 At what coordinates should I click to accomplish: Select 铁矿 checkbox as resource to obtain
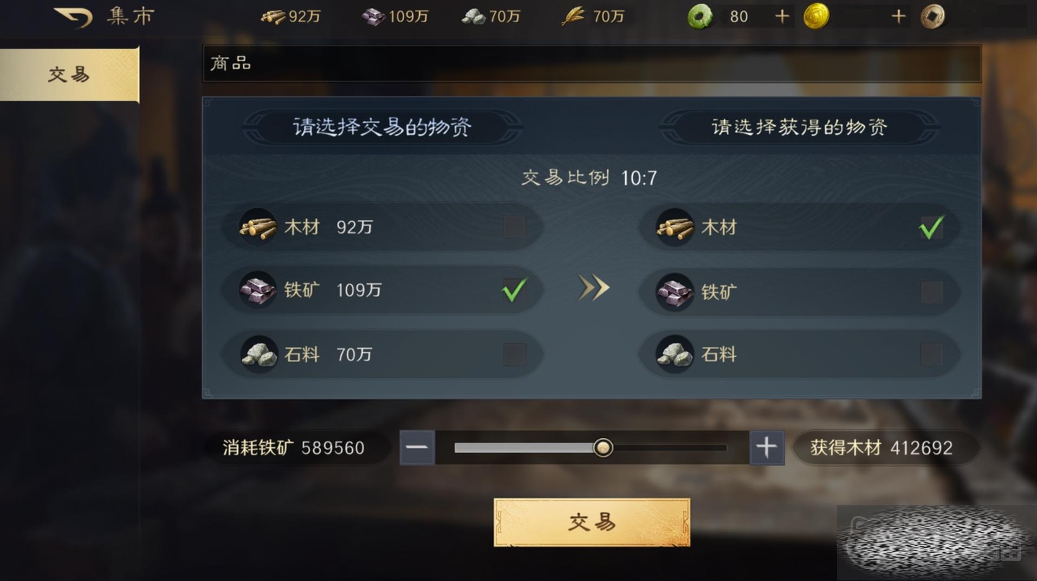(931, 292)
